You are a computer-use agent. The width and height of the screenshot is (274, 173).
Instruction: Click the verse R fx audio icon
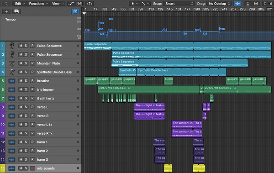pyautogui.click(x=12, y=133)
